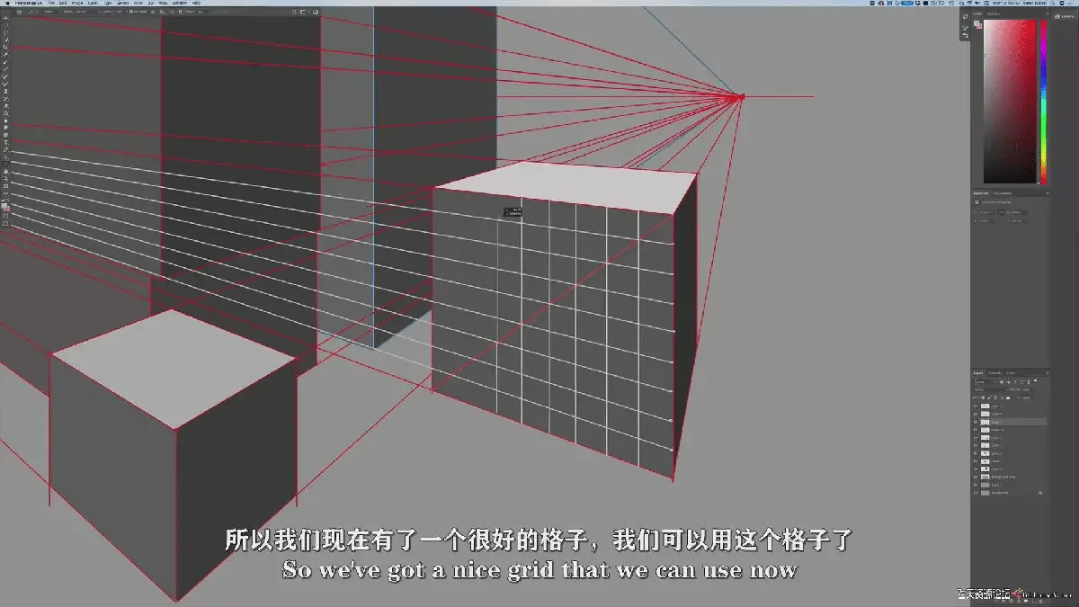Open workspace switcher in options bar
1079x607 pixels.
[303, 12]
